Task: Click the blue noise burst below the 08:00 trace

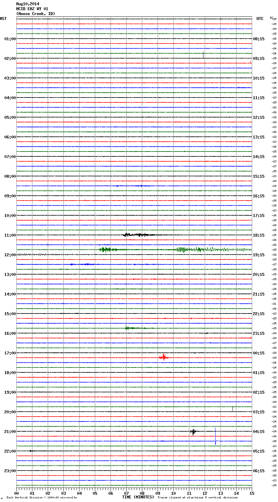Action: [x=133, y=186]
